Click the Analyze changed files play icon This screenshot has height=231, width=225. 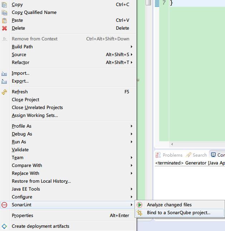coord(140,205)
